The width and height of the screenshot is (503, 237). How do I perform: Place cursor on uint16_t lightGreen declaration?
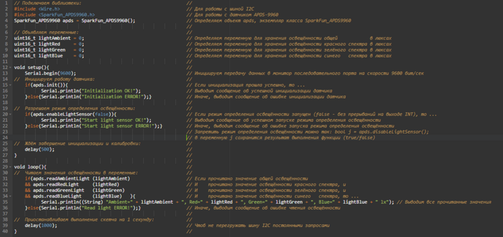pyautogui.click(x=49, y=50)
